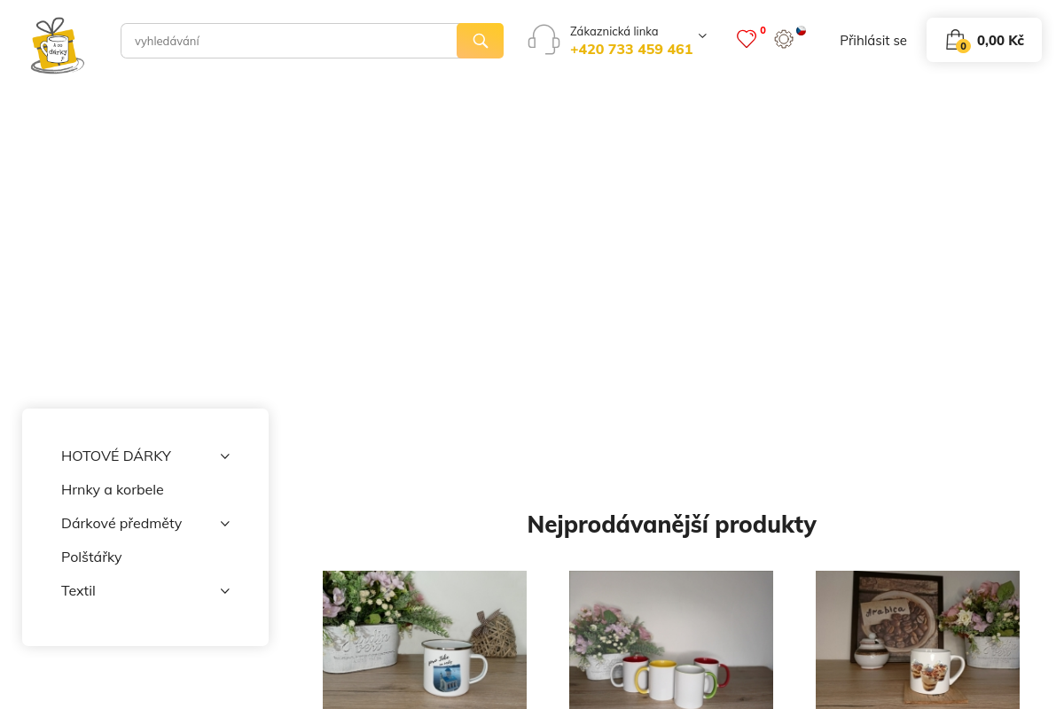
Task: Open the enamel mug product photo
Action: pyautogui.click(x=425, y=640)
